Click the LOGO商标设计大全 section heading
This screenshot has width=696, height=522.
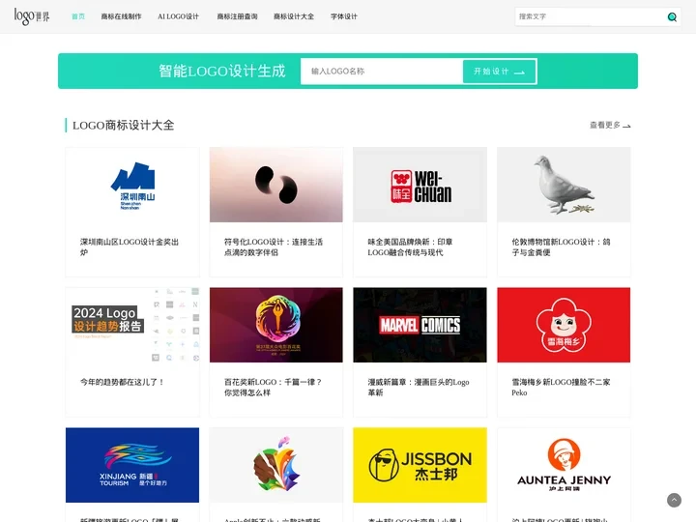coord(123,125)
